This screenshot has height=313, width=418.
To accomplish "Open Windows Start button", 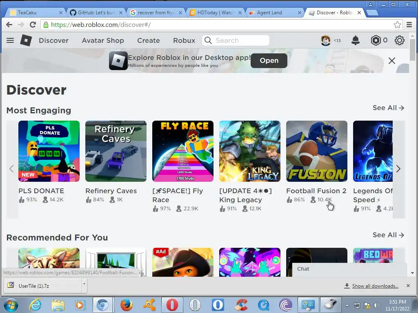I will click(11, 305).
